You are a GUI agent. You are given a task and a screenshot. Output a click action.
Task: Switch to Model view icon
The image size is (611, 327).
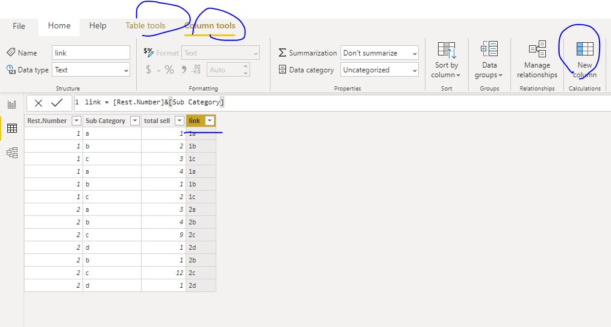12,153
